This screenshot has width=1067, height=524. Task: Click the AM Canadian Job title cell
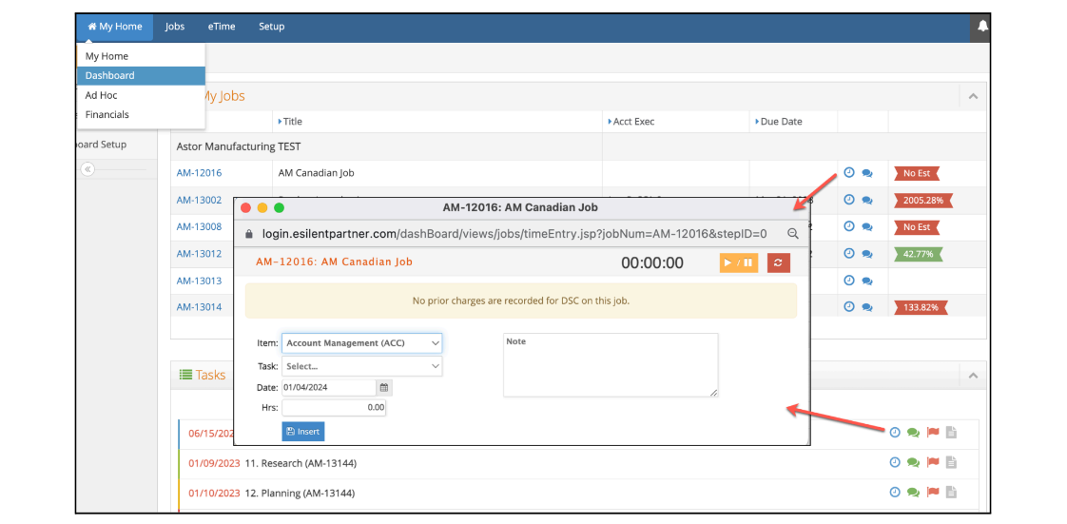[x=317, y=173]
